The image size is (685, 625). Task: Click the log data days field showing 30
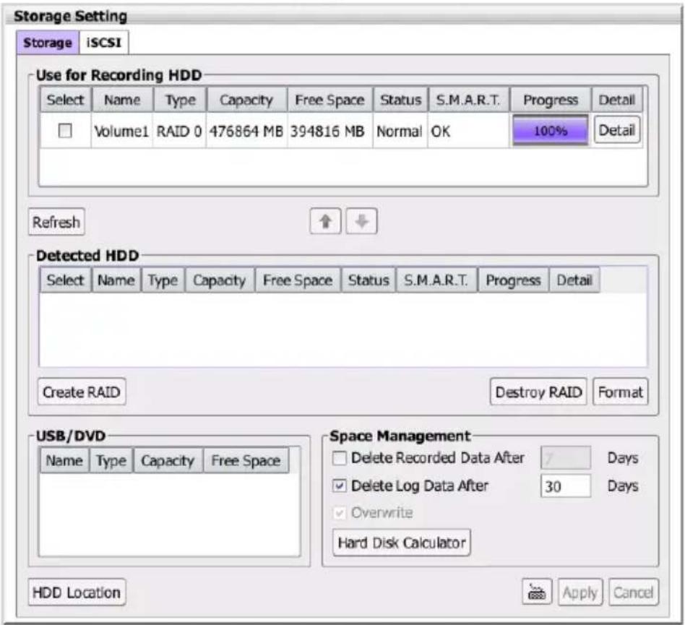[x=566, y=486]
